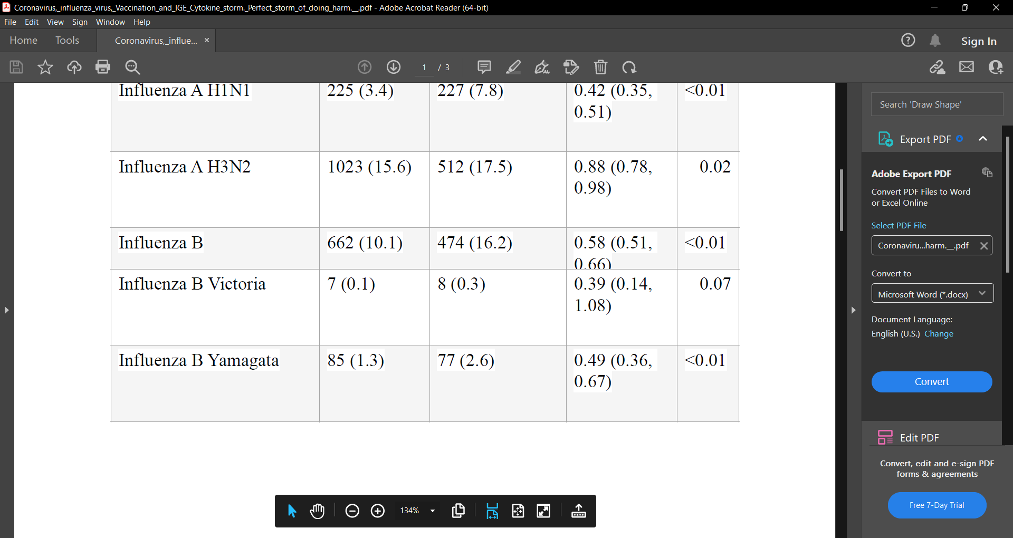Select the text Influenza B Yamagata

coord(198,360)
